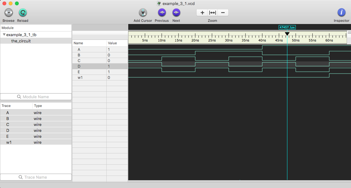The image size is (351, 188).
Task: Click the Name column header in signals
Action: [89, 43]
